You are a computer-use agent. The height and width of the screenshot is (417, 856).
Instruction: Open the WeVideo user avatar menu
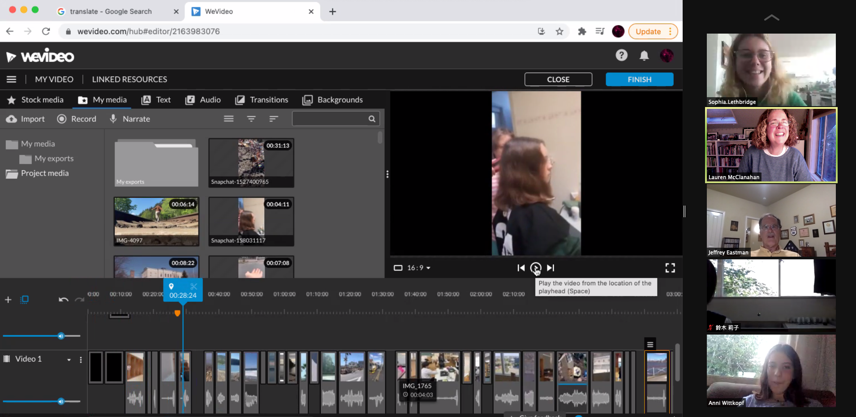pos(667,55)
